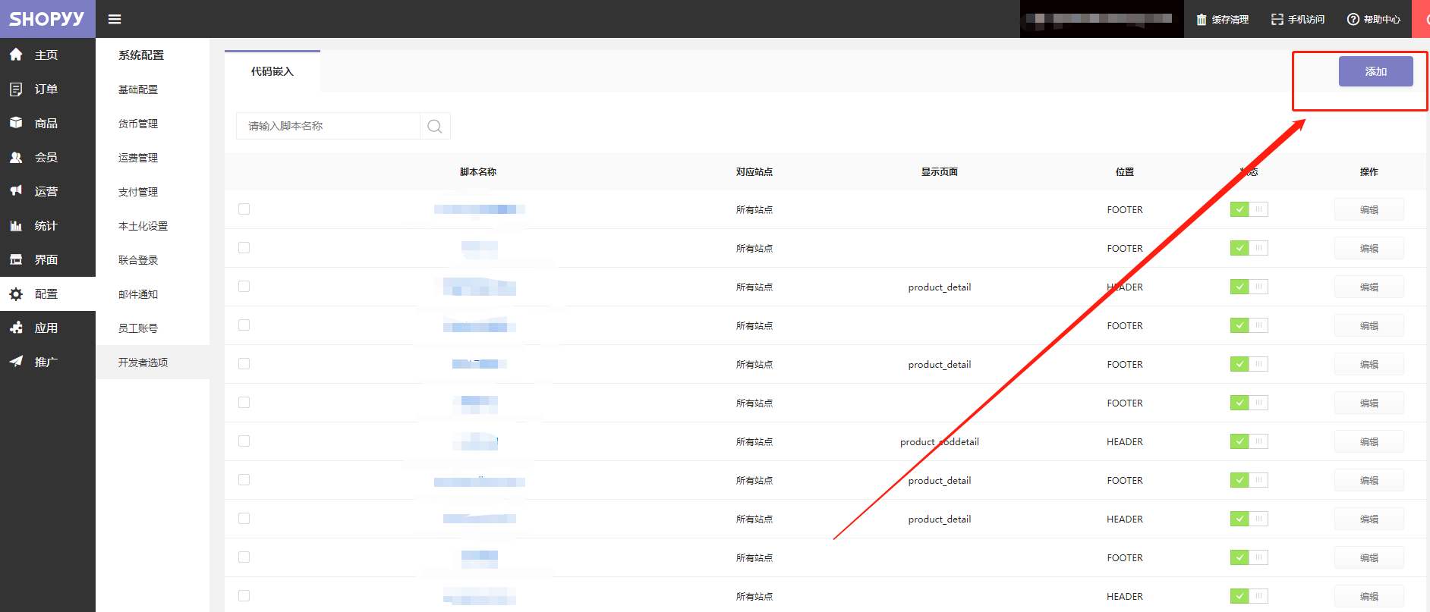Open 本土化设置 in the settings submenu
The height and width of the screenshot is (612, 1430).
pyautogui.click(x=143, y=226)
